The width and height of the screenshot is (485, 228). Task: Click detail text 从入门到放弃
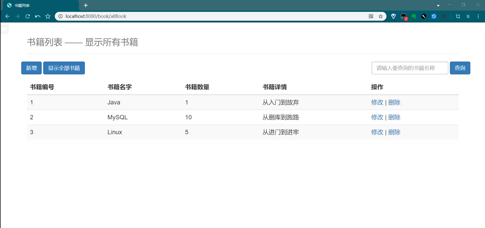[281, 102]
